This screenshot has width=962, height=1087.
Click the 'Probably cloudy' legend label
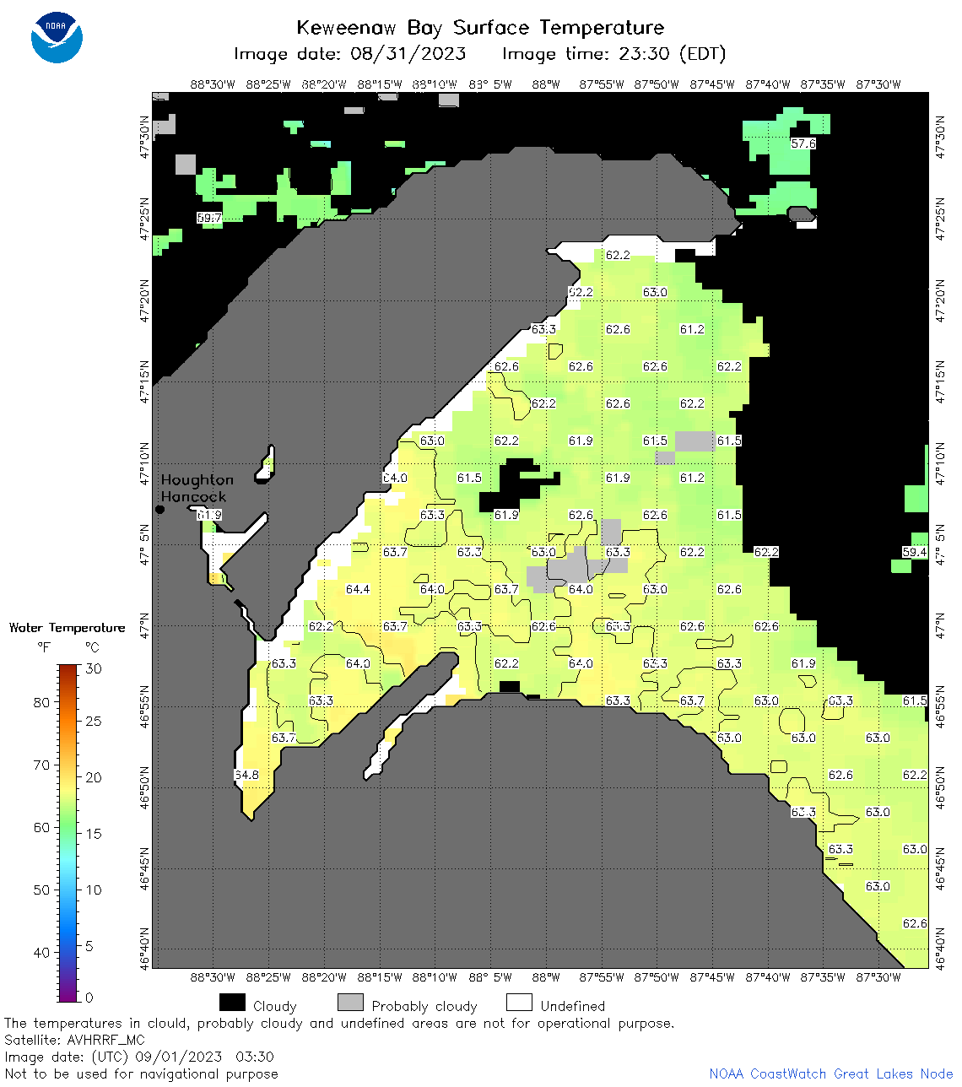(x=424, y=1006)
